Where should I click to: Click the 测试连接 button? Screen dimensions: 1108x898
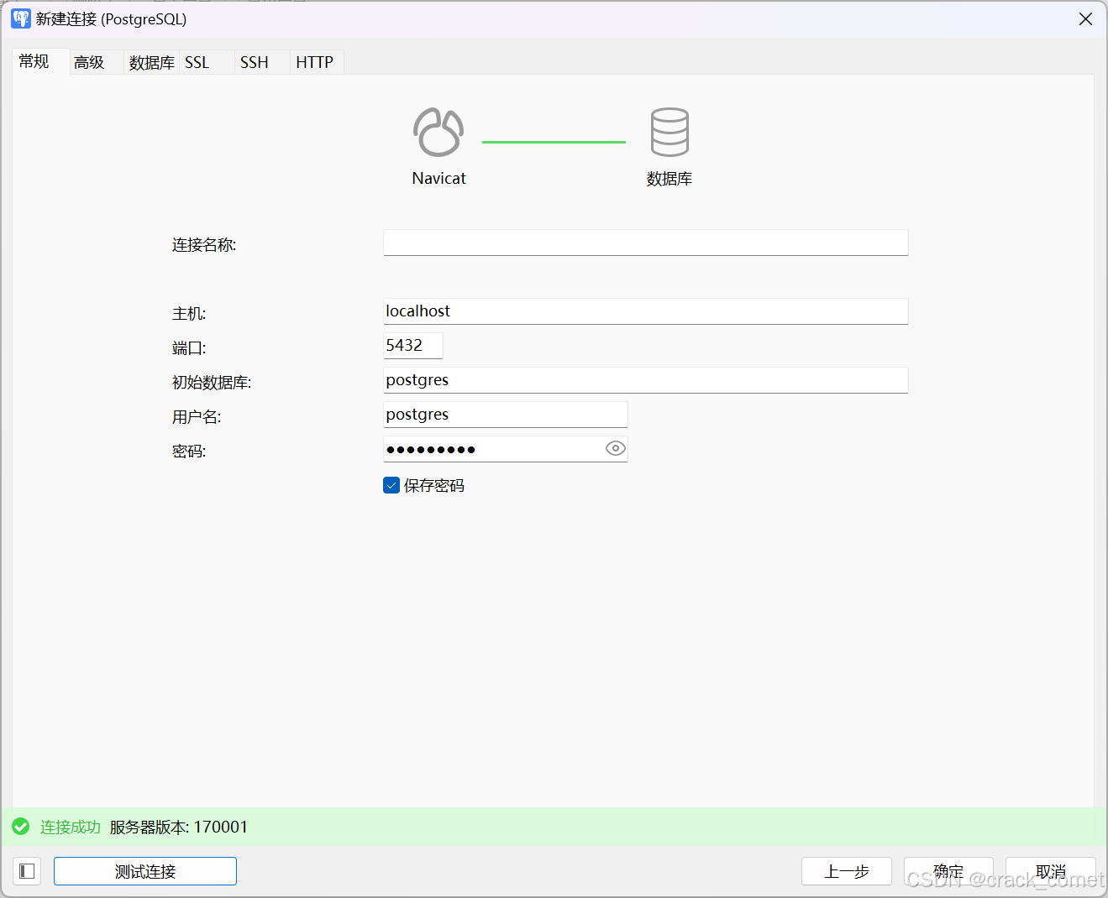pos(145,871)
